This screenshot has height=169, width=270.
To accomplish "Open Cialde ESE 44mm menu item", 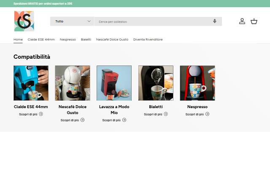I will 41,39.
